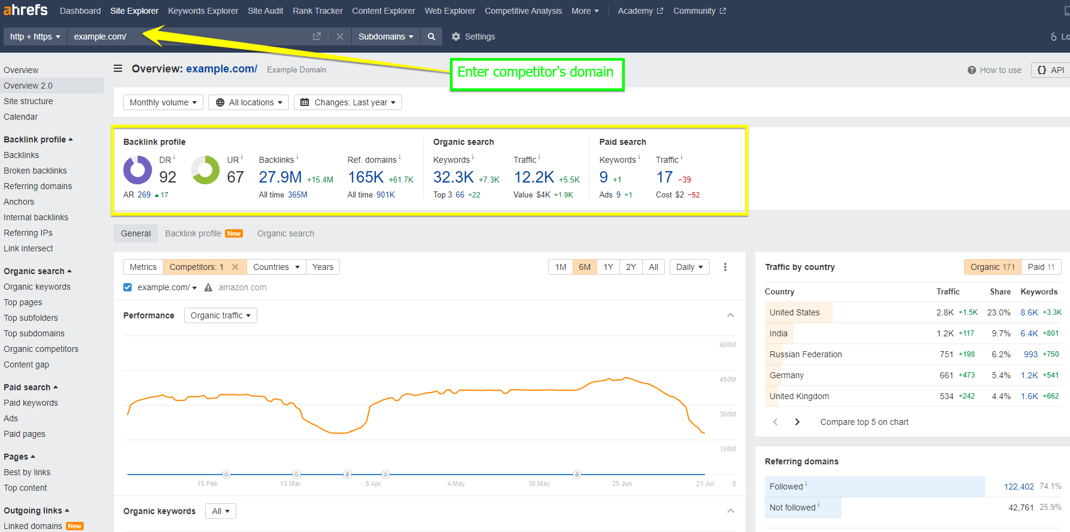Viewport: 1070px width, 532px height.
Task: Open Linked domains in sidebar
Action: click(x=33, y=526)
